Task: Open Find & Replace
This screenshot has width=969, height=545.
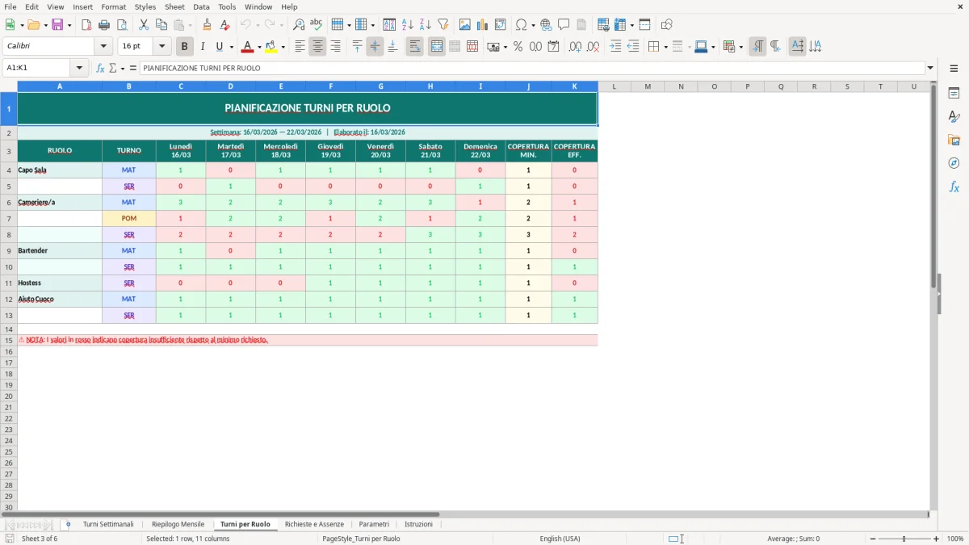Action: pos(299,25)
